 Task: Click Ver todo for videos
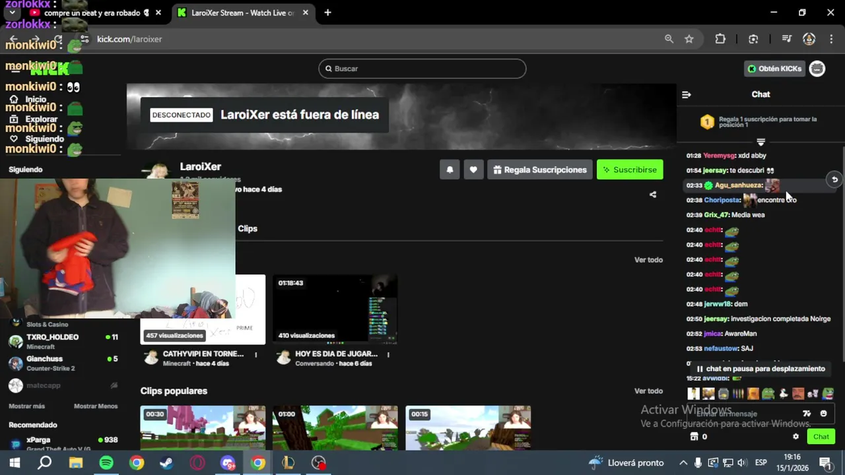[648, 260]
